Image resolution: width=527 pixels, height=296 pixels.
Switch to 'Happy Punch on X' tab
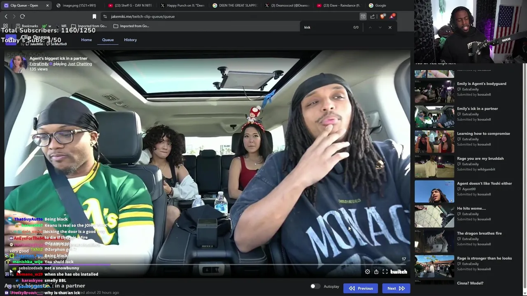click(x=182, y=5)
